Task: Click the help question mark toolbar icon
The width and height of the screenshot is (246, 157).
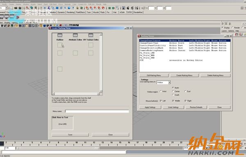Action: 73,8
